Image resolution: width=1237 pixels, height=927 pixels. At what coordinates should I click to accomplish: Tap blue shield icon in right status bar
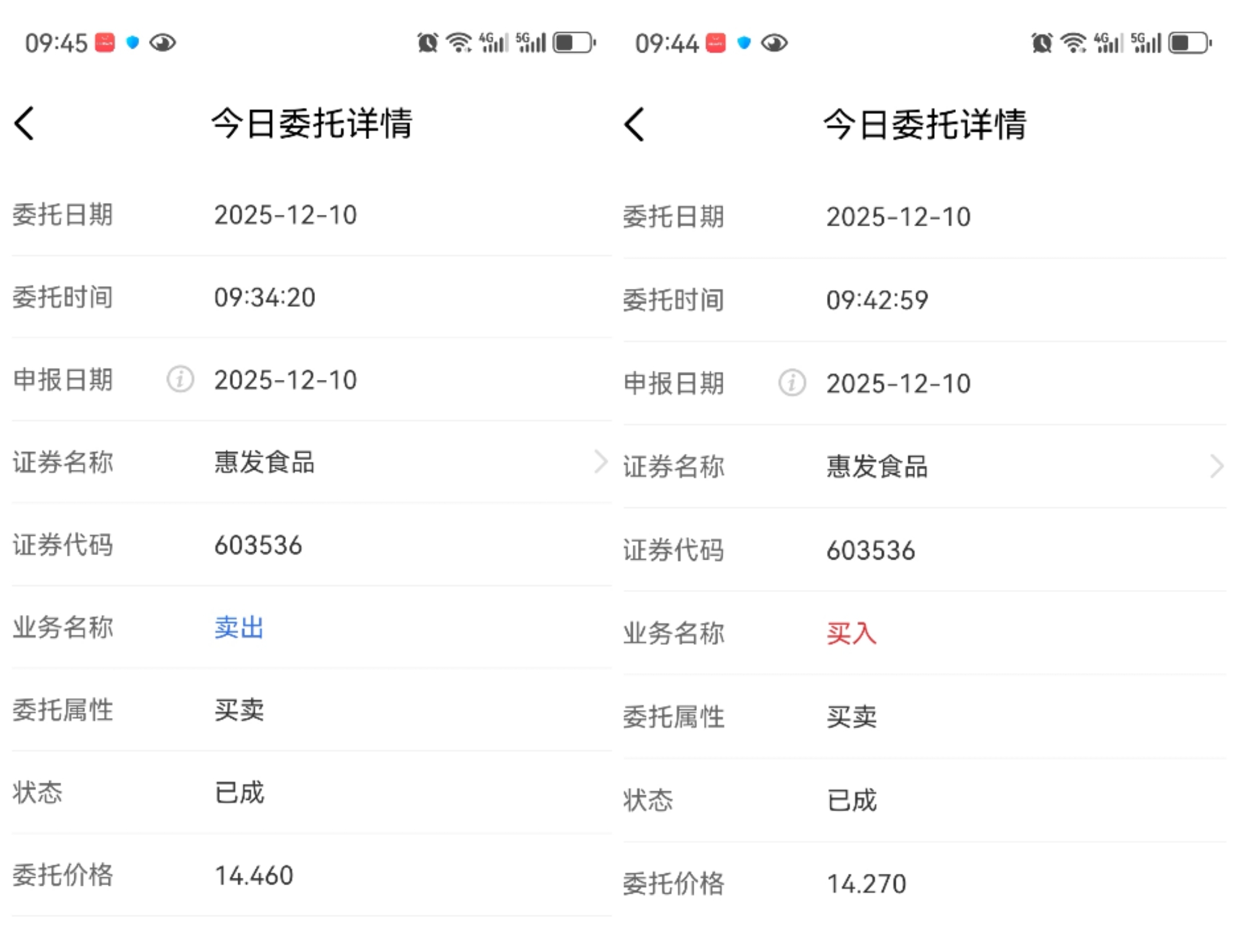744,43
